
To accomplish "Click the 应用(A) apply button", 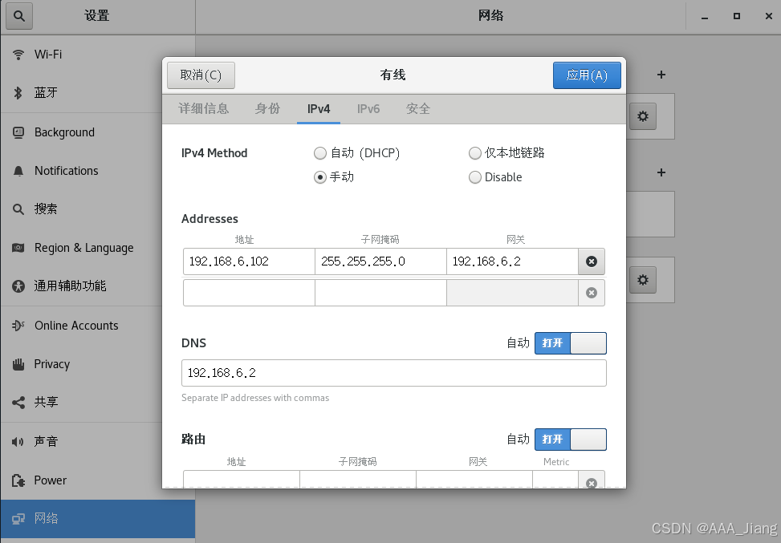I will click(587, 75).
